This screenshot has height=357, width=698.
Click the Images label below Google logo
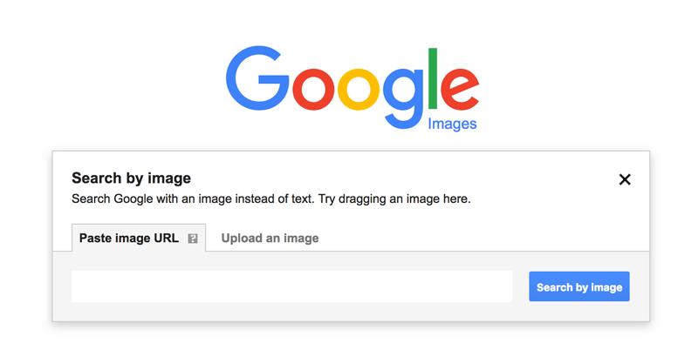(x=452, y=124)
